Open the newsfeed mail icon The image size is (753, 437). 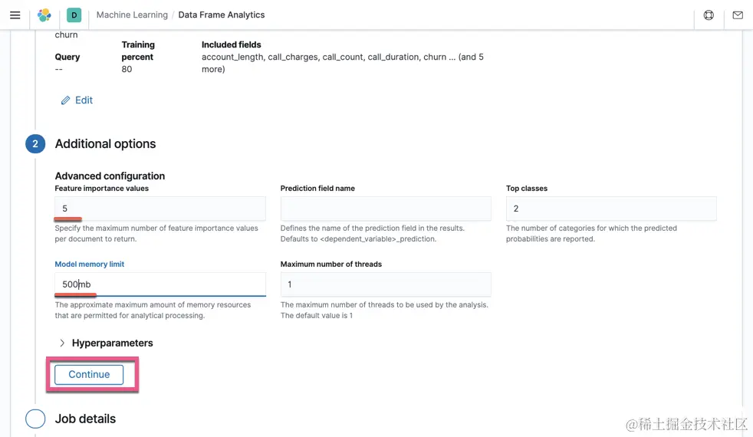[x=738, y=15]
